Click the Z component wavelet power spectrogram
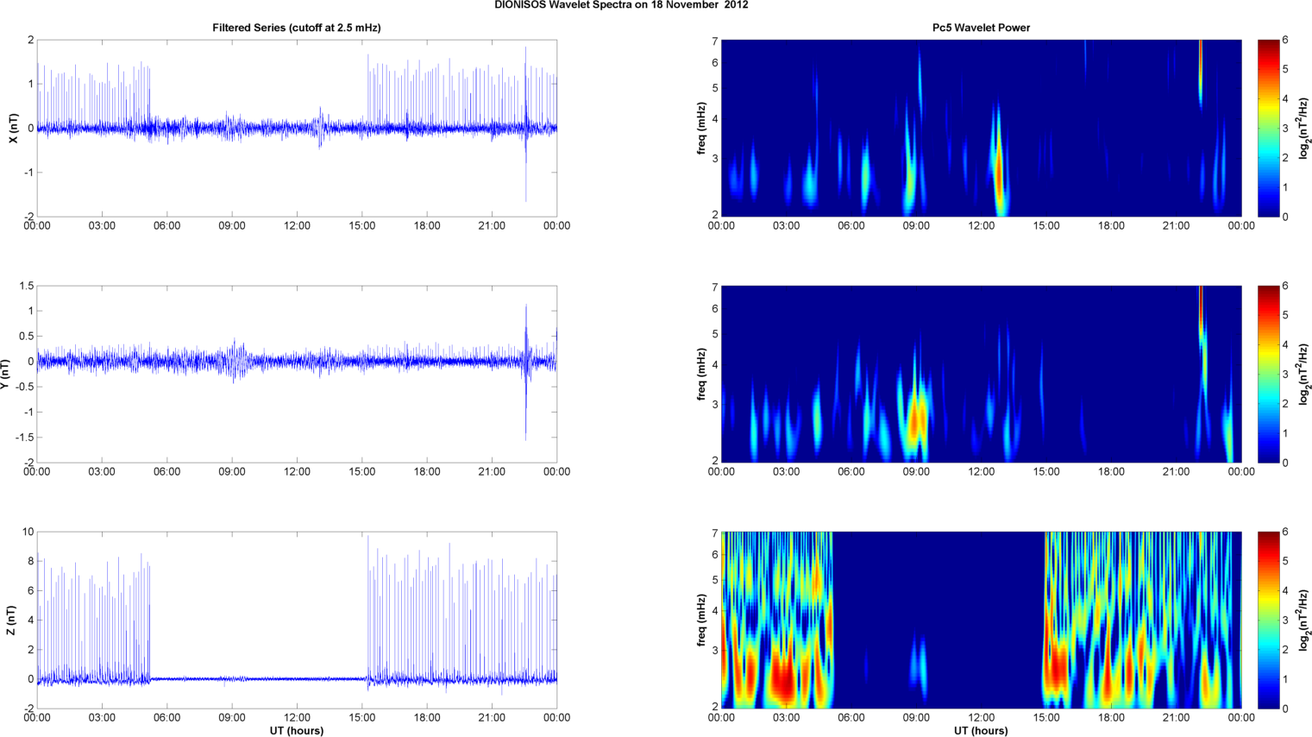The width and height of the screenshot is (1312, 737). coord(981,620)
